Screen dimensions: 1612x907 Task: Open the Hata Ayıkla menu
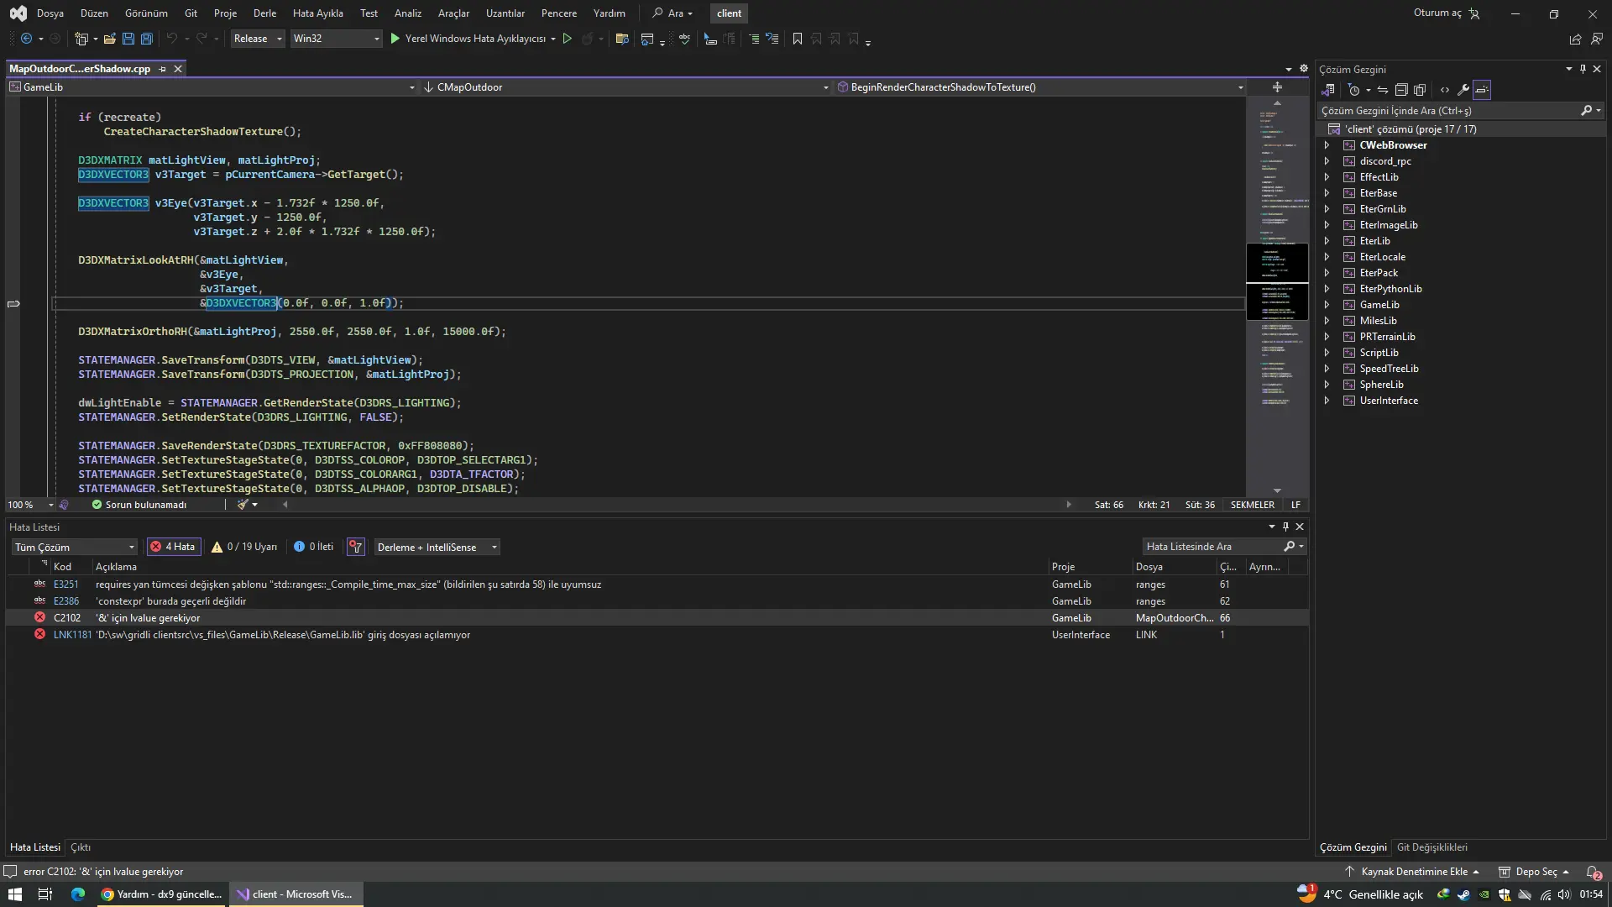pos(317,13)
